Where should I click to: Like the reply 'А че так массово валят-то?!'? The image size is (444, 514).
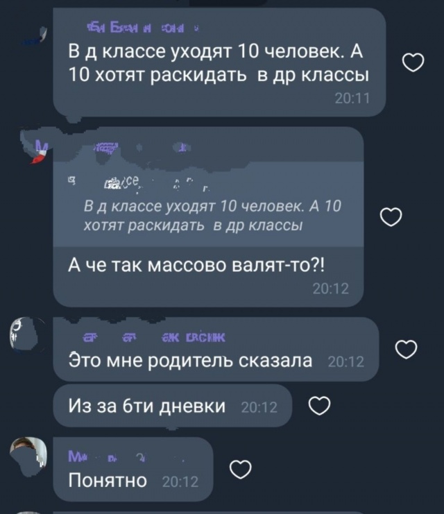(391, 217)
